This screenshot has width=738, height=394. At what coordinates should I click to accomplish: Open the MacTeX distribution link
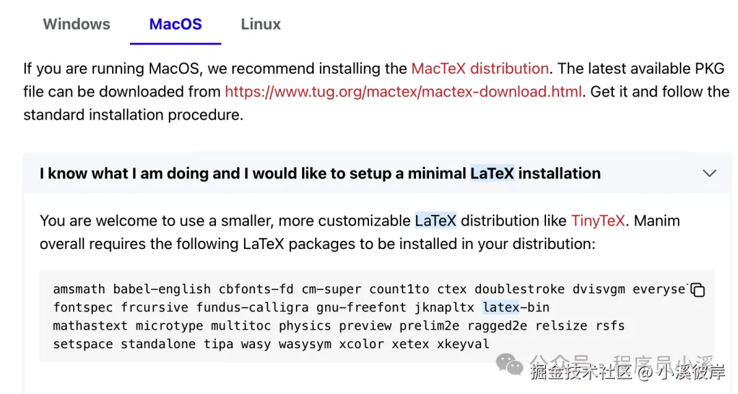pos(480,68)
